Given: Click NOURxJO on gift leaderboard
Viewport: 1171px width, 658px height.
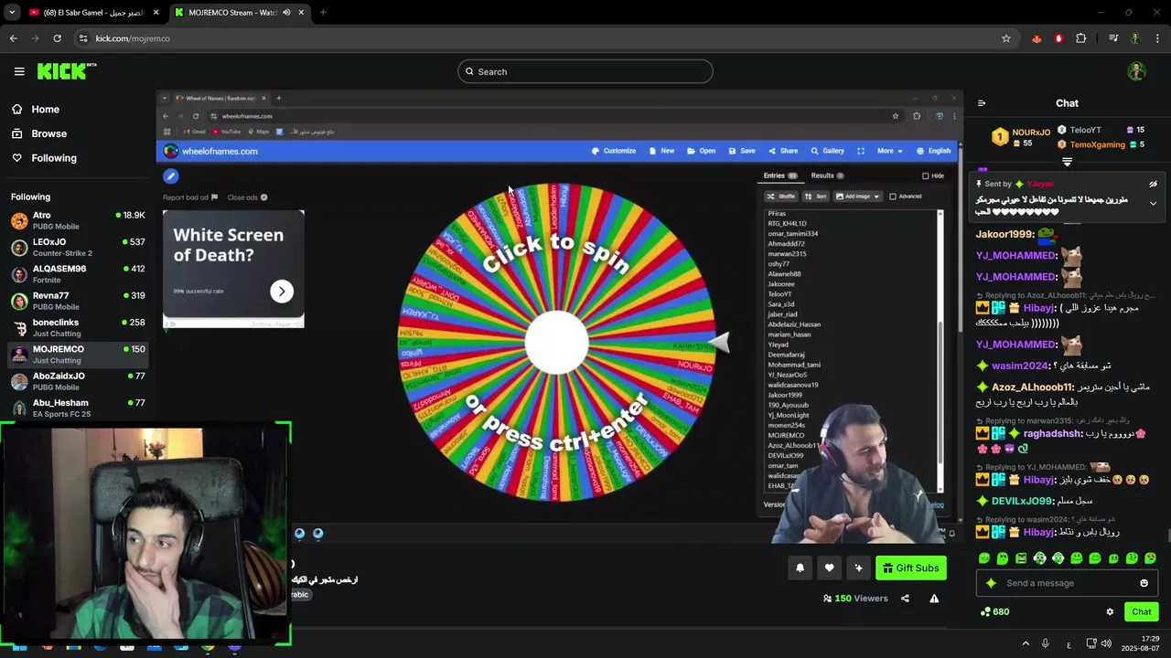Looking at the screenshot, I should pos(1031,133).
